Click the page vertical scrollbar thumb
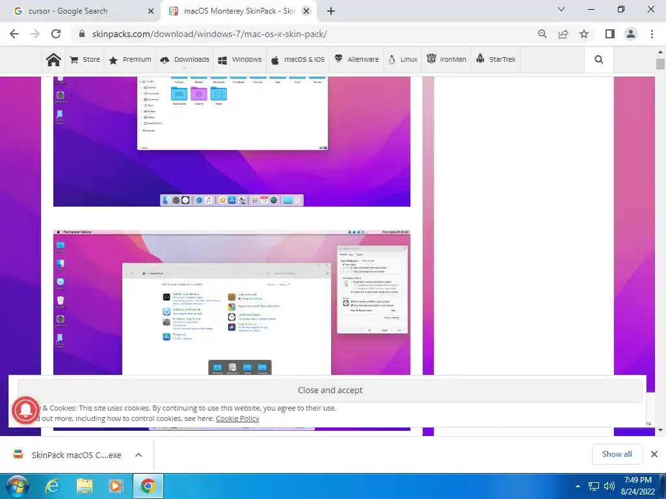The height and width of the screenshot is (499, 666). [x=660, y=64]
